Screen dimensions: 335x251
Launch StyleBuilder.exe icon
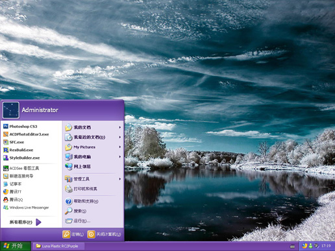click(6, 158)
